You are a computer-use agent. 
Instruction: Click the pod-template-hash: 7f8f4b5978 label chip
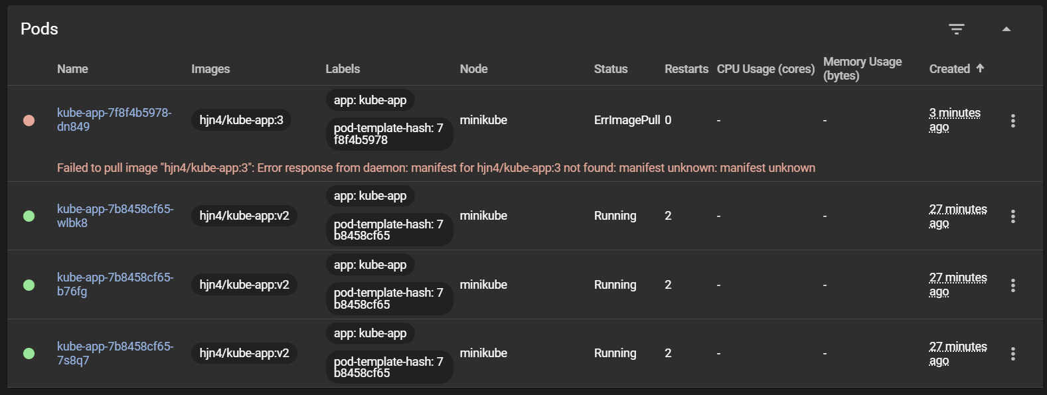click(388, 134)
